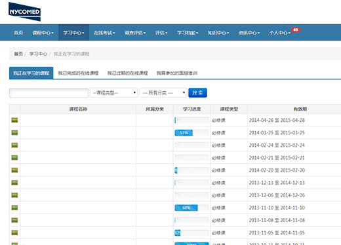The height and width of the screenshot is (245, 341).
Task: Expand the 资讯中心 menu
Action: point(249,33)
